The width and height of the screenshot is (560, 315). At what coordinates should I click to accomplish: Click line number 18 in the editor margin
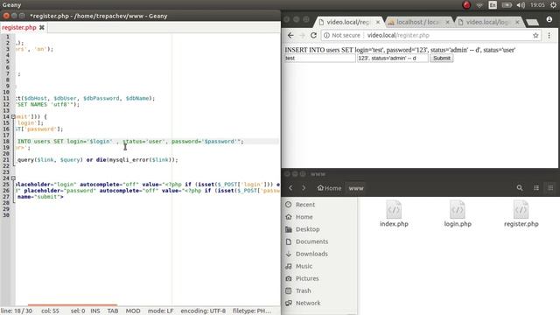6,142
